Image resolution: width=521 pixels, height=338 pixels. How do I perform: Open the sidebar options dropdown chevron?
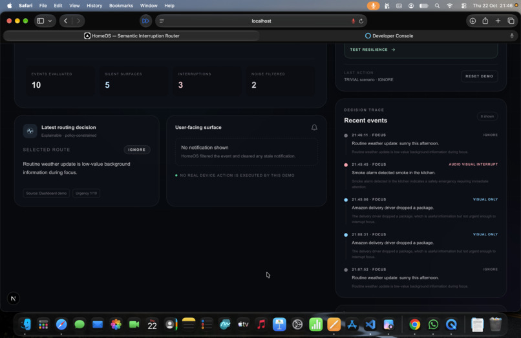pos(50,21)
